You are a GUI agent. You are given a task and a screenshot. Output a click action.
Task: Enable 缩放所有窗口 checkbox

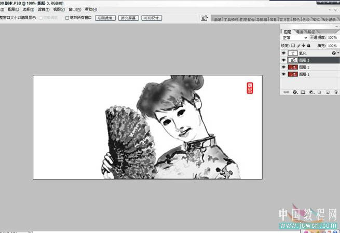pyautogui.click(x=67, y=18)
